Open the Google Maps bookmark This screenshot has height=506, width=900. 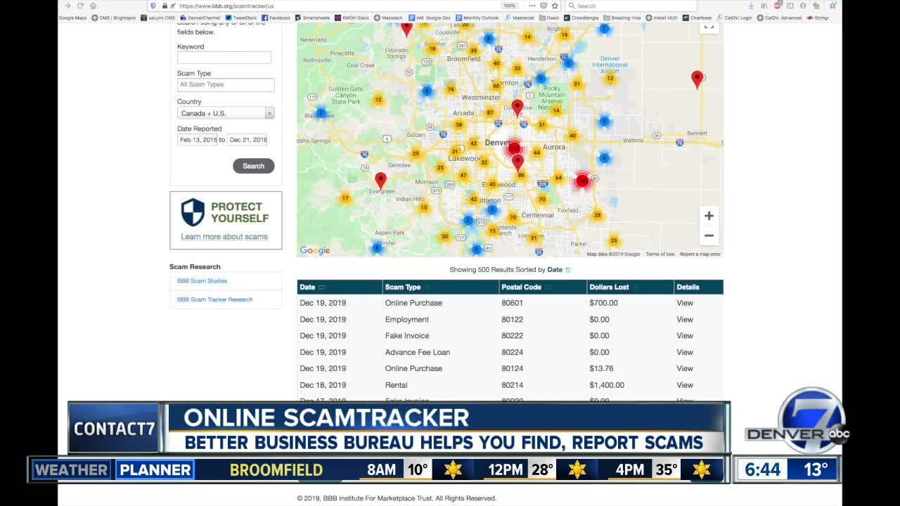(72, 18)
